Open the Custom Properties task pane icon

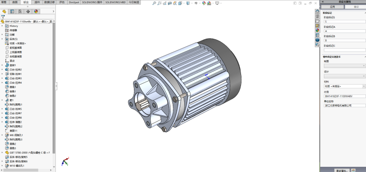pos(317,35)
